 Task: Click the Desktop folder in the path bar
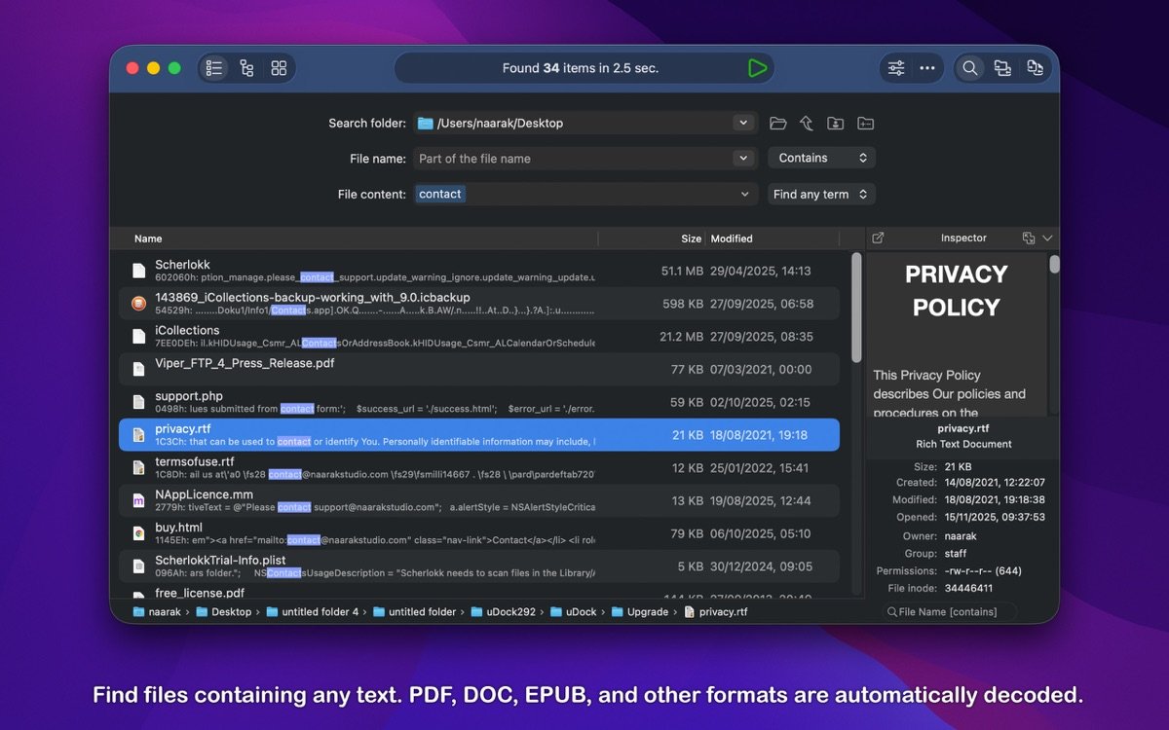231,612
